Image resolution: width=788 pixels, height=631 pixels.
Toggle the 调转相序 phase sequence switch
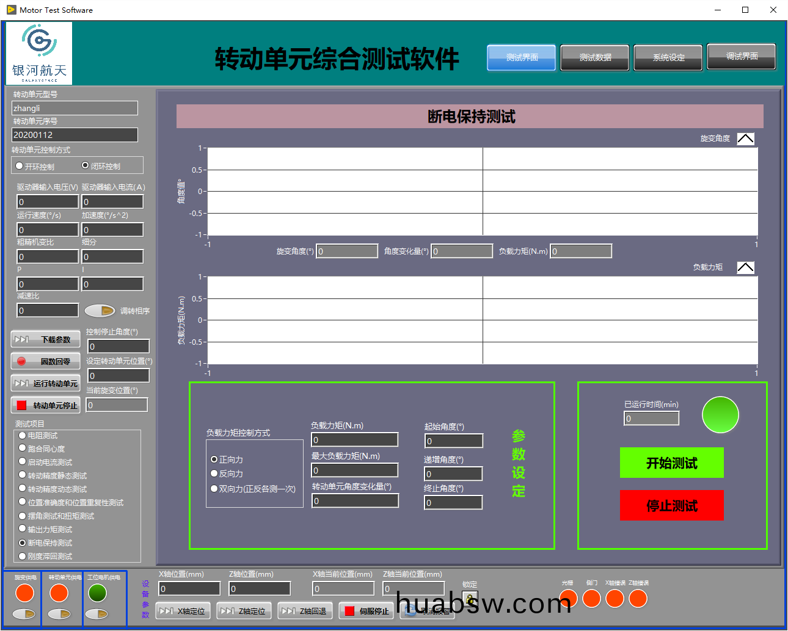coord(100,311)
